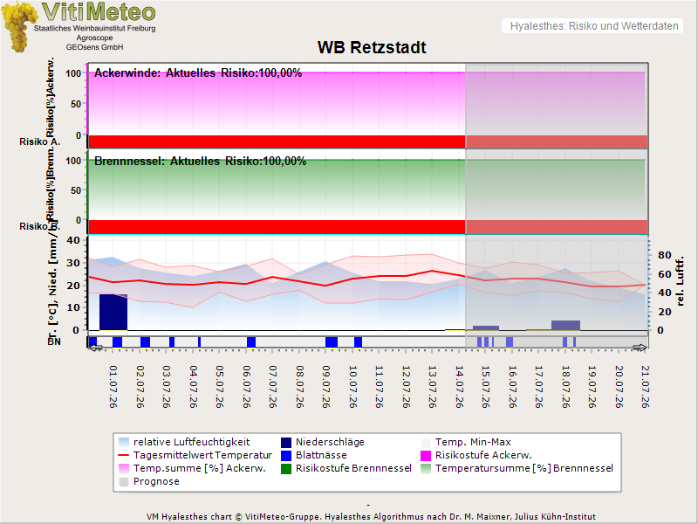The image size is (698, 524).
Task: Click the Prognose grey legend icon
Action: click(x=124, y=482)
